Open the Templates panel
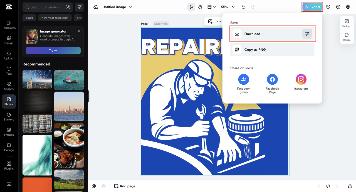This screenshot has height=192, width=356. (9, 25)
